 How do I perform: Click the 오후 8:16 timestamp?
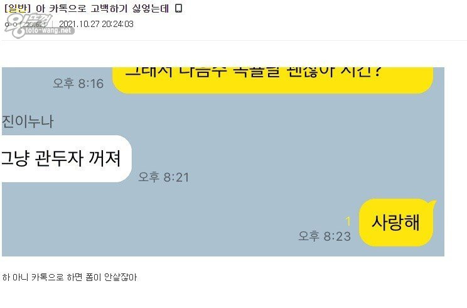[78, 84]
